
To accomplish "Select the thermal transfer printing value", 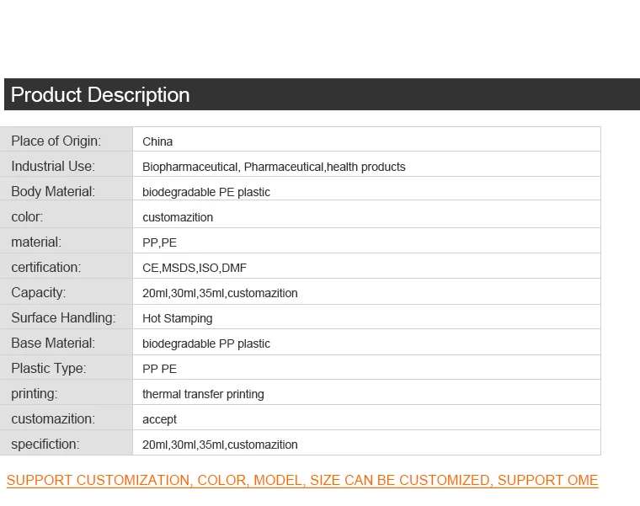I will pyautogui.click(x=203, y=394).
